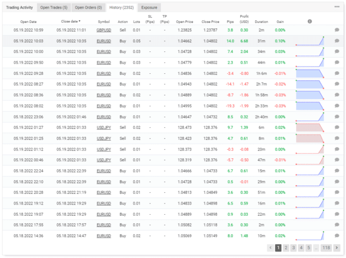Click the info icon in the table header

tap(310, 21)
